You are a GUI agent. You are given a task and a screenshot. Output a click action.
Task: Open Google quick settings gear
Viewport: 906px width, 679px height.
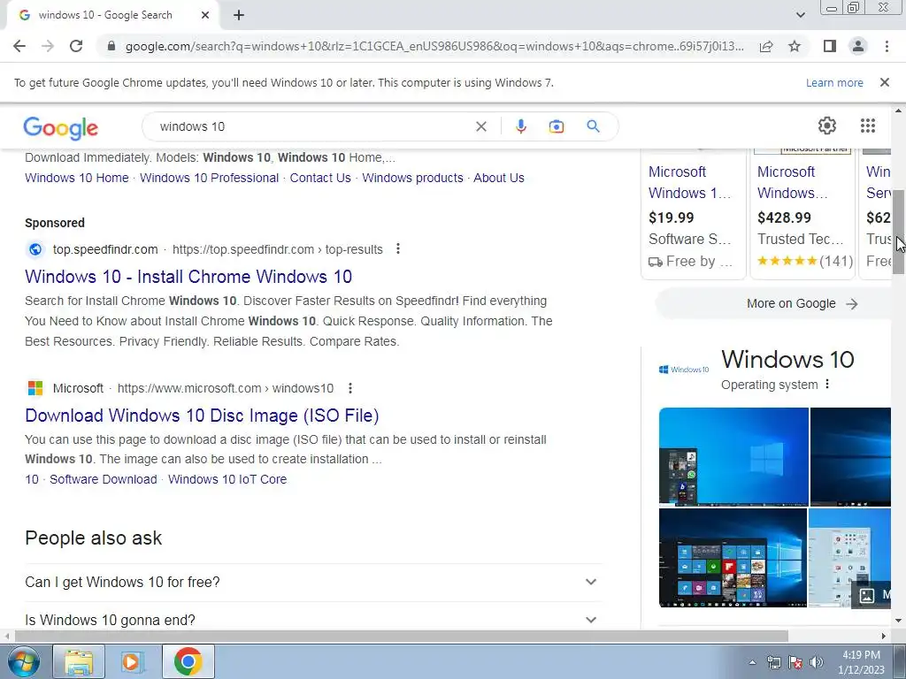pos(827,126)
